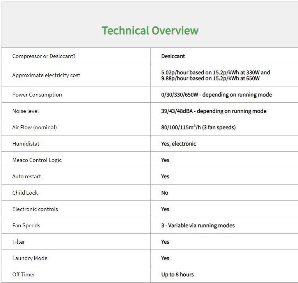
Task: Click the 'Power Consumption' row label
Action: pos(37,95)
